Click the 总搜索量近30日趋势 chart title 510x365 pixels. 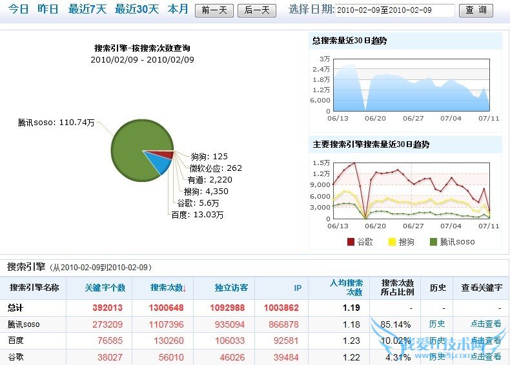coord(350,41)
